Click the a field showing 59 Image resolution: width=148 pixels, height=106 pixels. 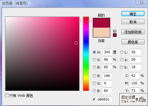(136, 60)
